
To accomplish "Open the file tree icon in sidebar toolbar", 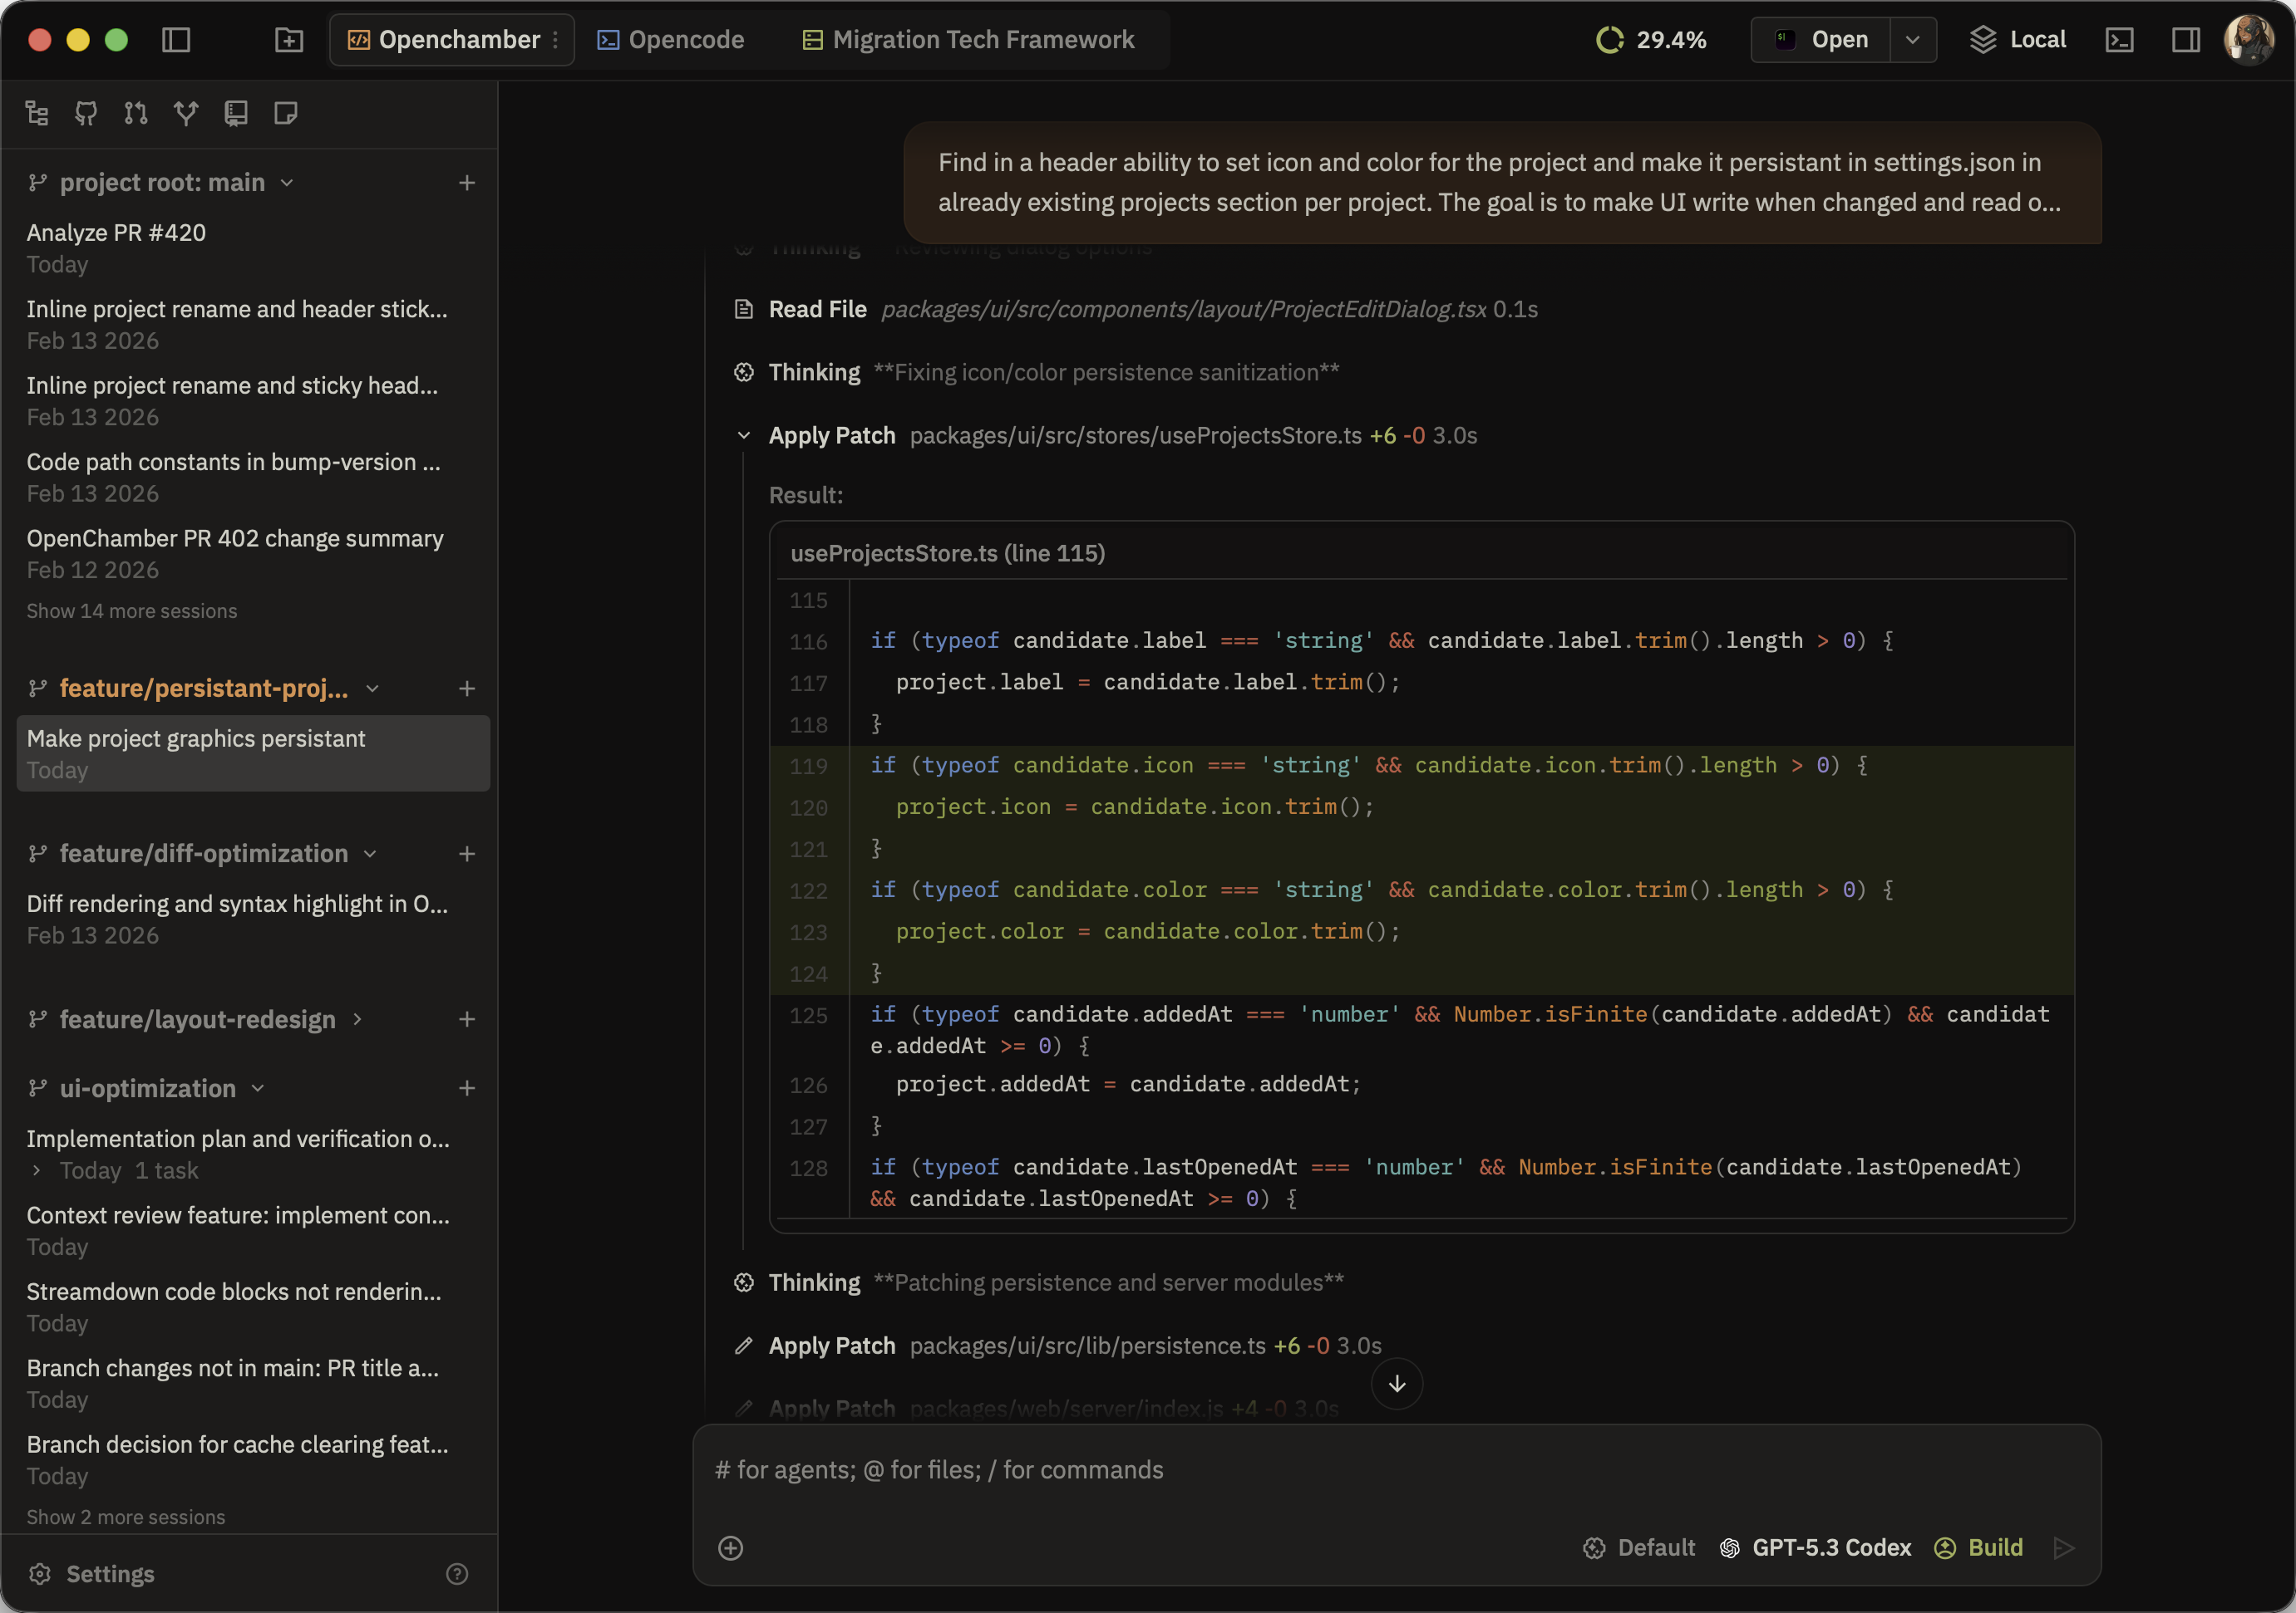I will [x=37, y=113].
